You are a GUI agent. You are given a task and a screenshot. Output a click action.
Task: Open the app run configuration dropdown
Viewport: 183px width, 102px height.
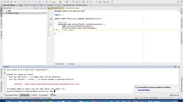(x=54, y=2)
